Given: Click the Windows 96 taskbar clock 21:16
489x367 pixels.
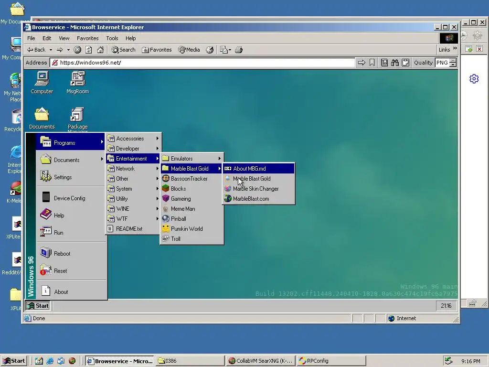Looking at the screenshot, I should pyautogui.click(x=446, y=305).
